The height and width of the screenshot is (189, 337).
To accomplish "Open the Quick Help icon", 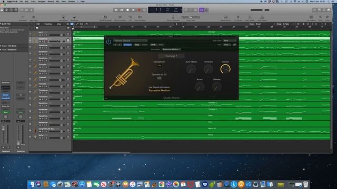I will [x=11, y=10].
